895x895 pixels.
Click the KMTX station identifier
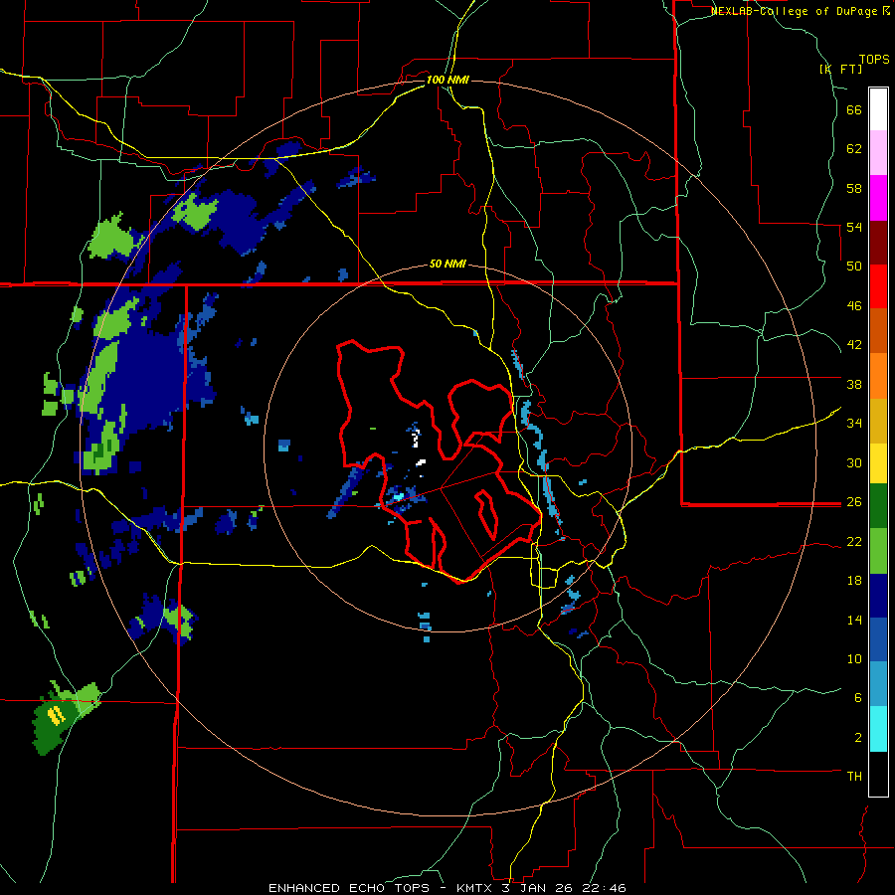point(474,888)
